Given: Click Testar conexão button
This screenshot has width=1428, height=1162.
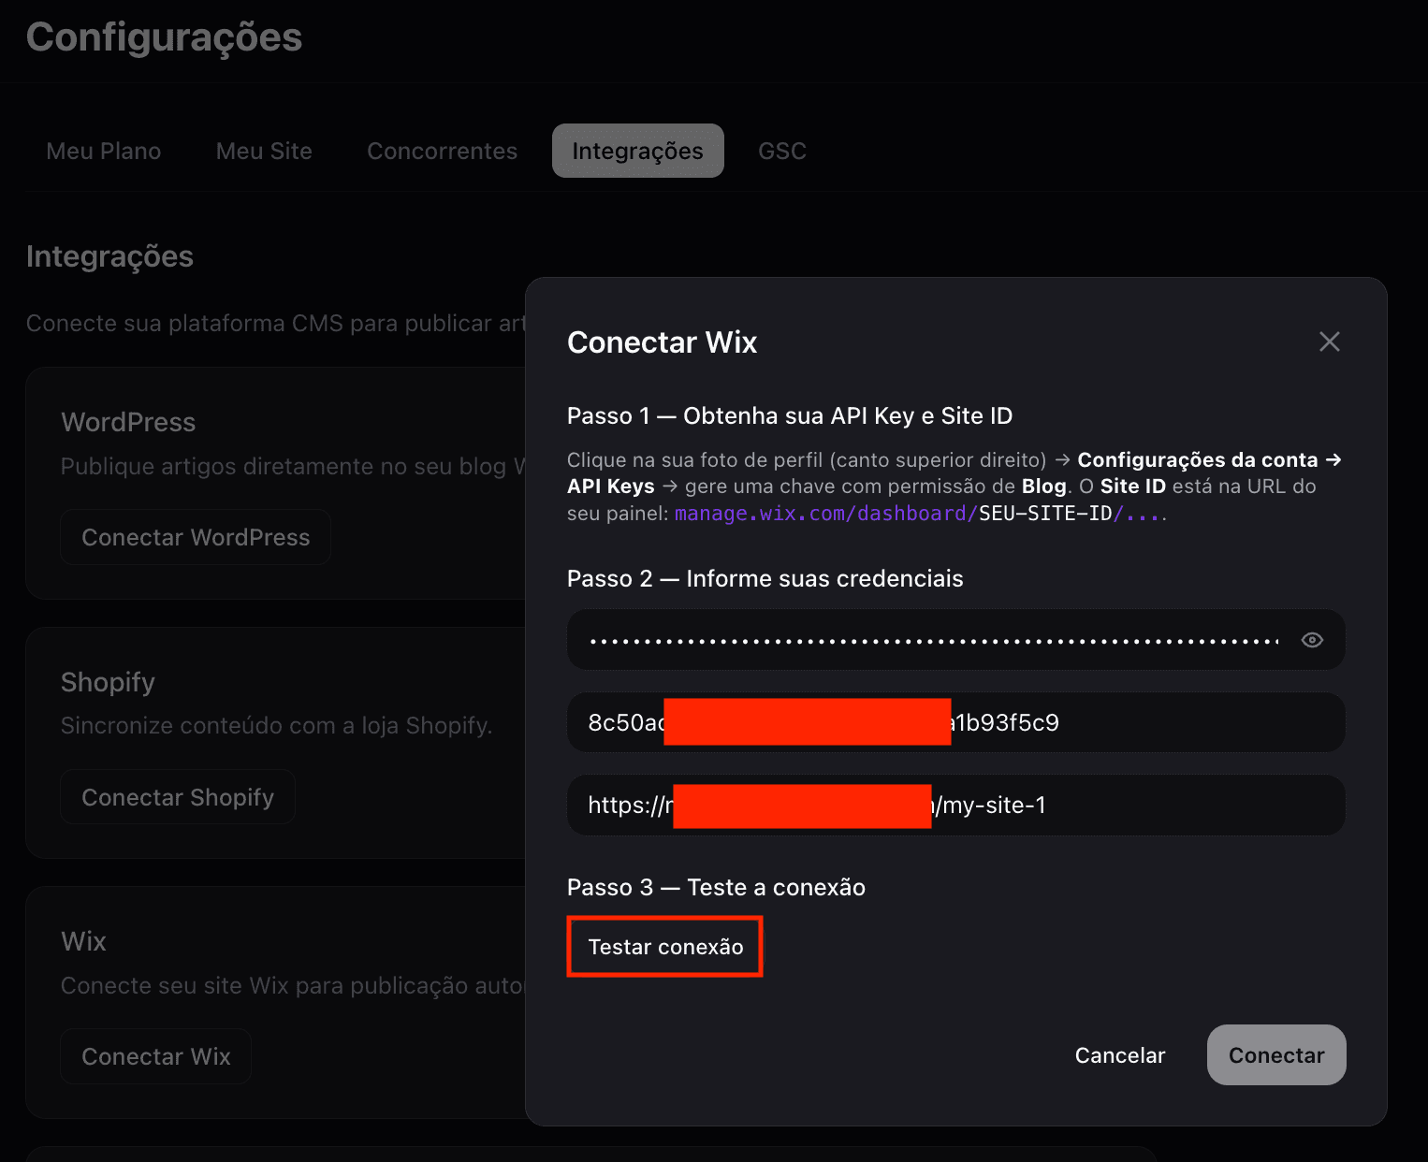Looking at the screenshot, I should [x=665, y=947].
